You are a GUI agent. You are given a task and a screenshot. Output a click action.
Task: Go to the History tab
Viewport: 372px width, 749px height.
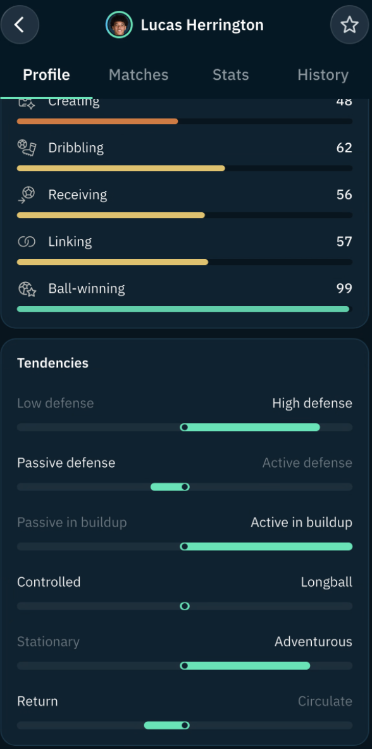pyautogui.click(x=323, y=75)
